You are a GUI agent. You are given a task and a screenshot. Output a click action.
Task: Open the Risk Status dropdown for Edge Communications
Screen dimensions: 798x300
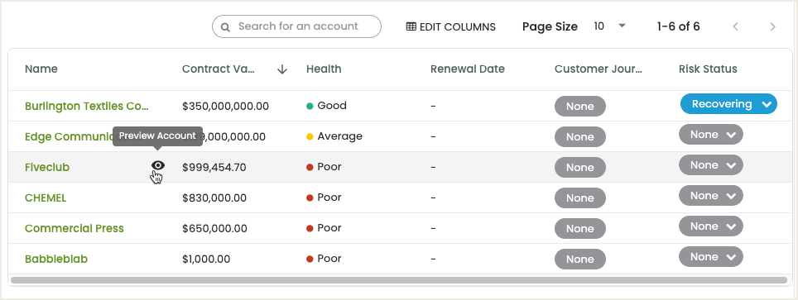(x=711, y=134)
